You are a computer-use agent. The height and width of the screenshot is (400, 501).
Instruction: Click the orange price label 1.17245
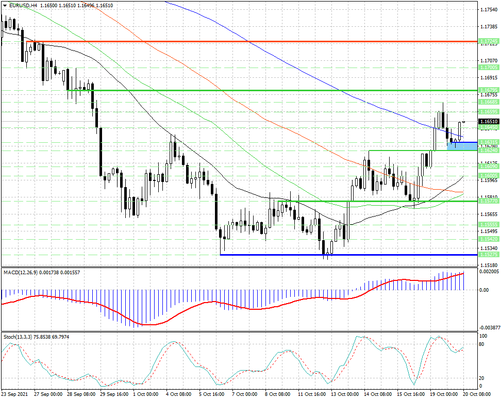click(489, 41)
